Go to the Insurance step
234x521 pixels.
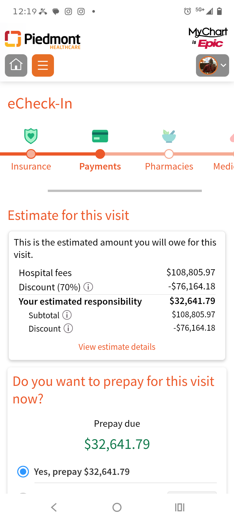coord(31,166)
